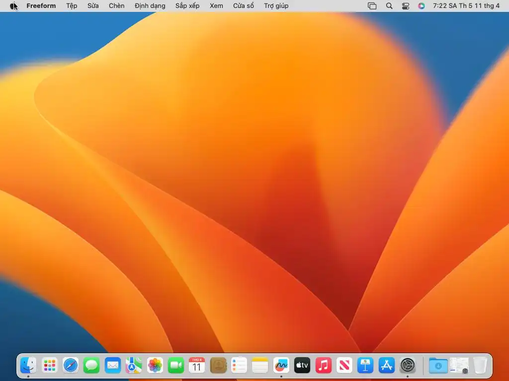Open Spotlight search magnifier icon
509x381 pixels.
pyautogui.click(x=389, y=6)
